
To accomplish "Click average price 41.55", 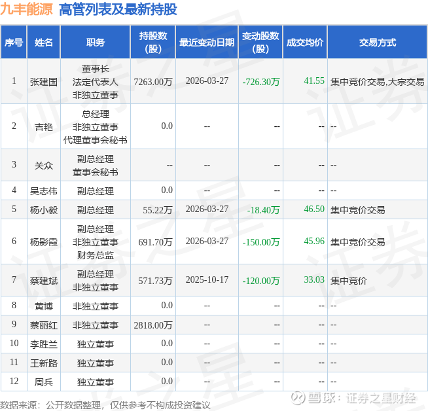I will pos(314,80).
